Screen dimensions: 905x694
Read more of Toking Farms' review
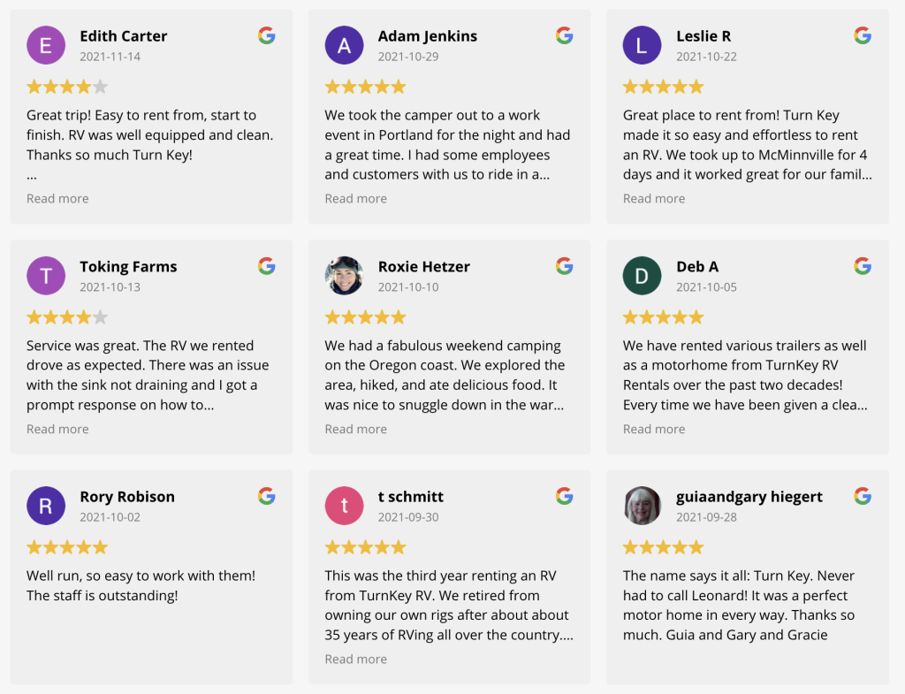(57, 430)
